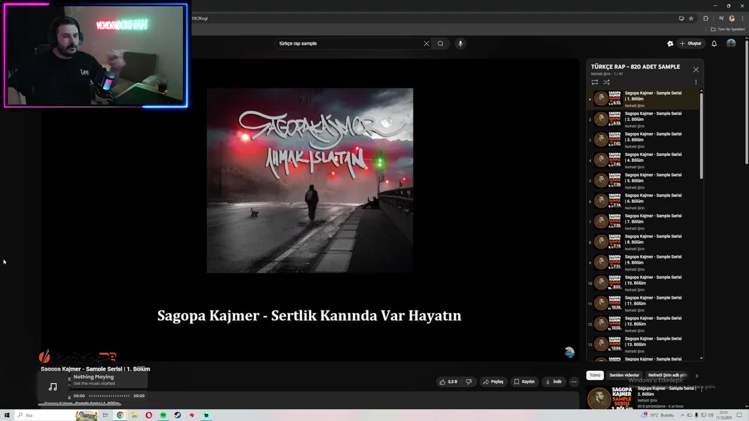Viewport: 749px width, 421px height.
Task: Click the music note icon in media overlay
Action: click(x=53, y=387)
